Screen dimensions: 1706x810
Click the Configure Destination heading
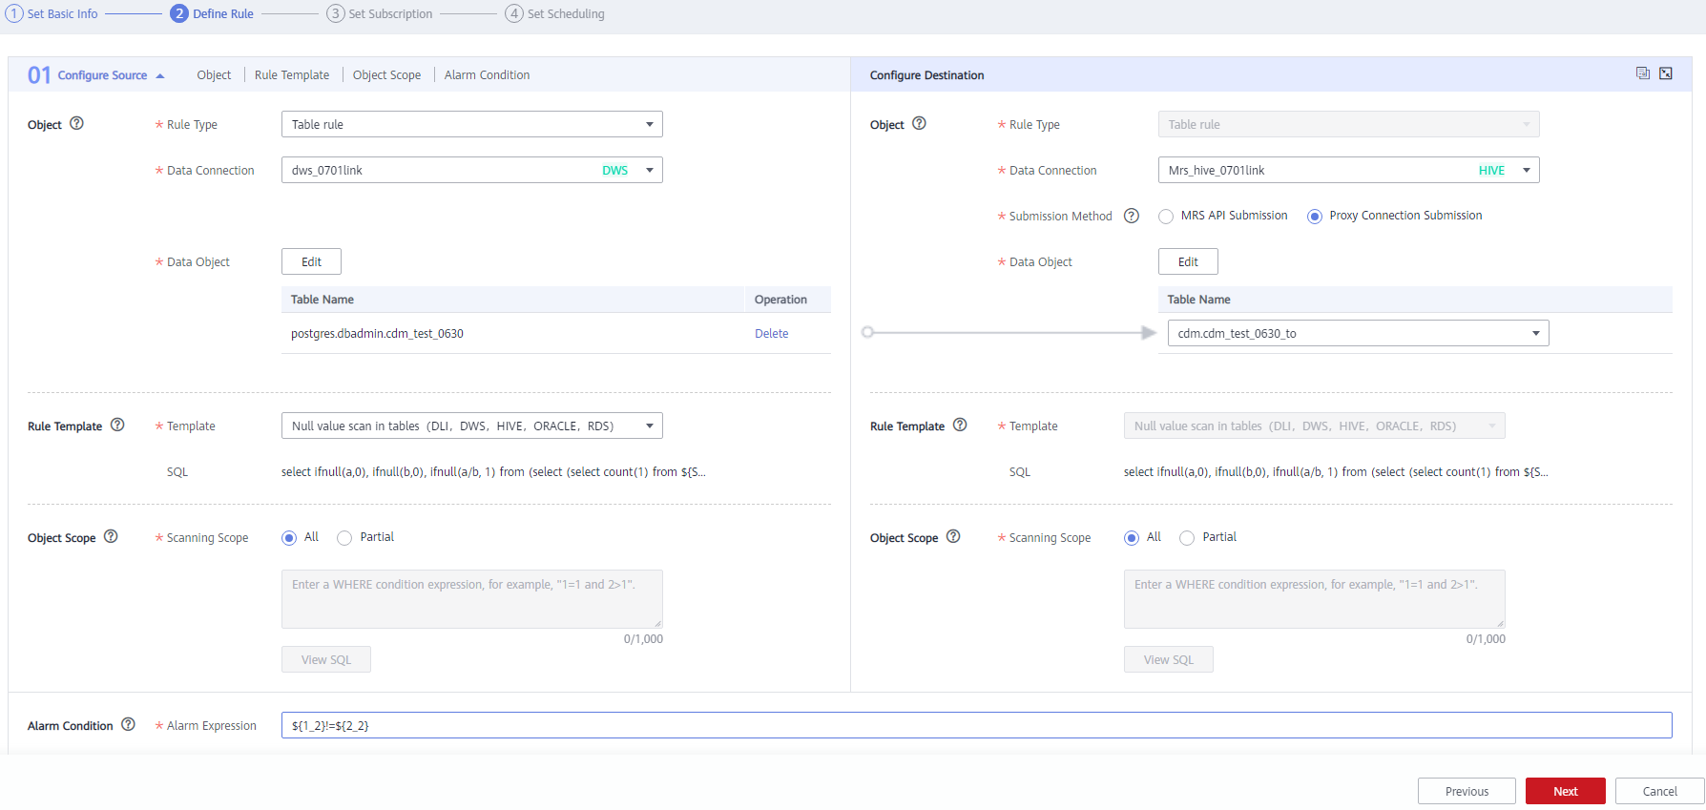click(926, 74)
